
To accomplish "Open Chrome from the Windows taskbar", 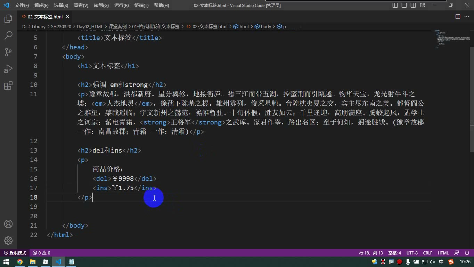I will (20, 262).
